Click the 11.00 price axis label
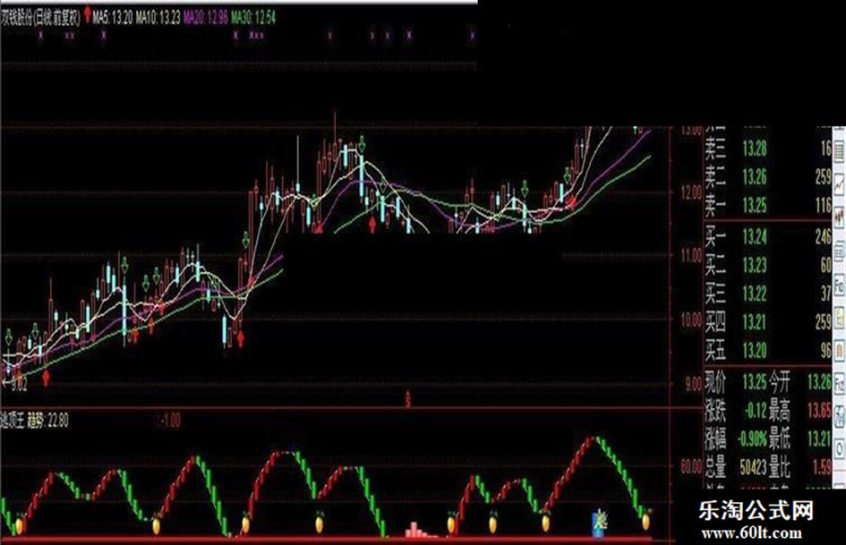Viewport: 846px width, 545px height. [x=690, y=255]
